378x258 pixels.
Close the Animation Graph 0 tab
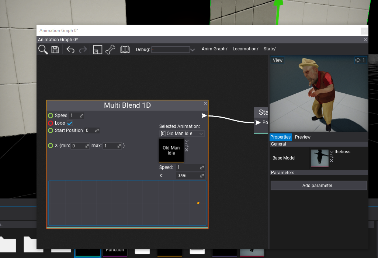point(365,40)
